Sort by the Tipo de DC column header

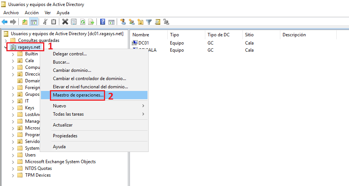pos(223,35)
